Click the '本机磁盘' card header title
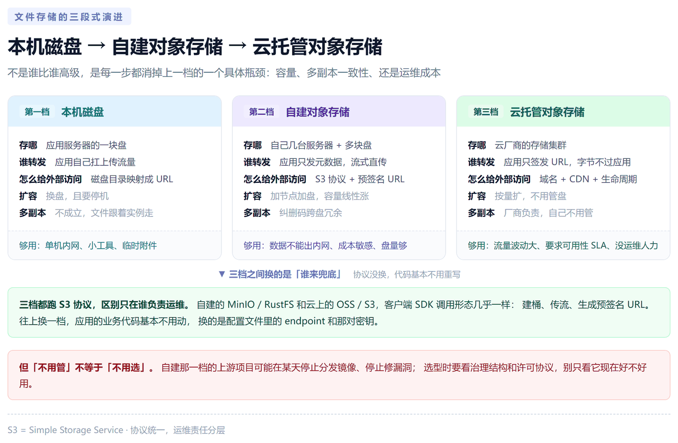 tap(83, 112)
